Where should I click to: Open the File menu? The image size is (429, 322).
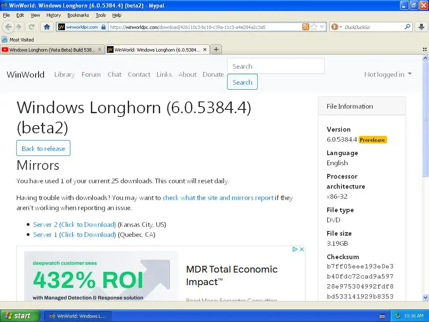[x=6, y=15]
